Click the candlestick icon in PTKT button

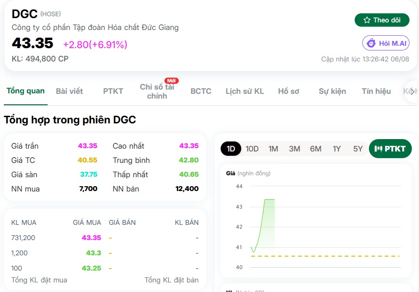pyautogui.click(x=378, y=149)
